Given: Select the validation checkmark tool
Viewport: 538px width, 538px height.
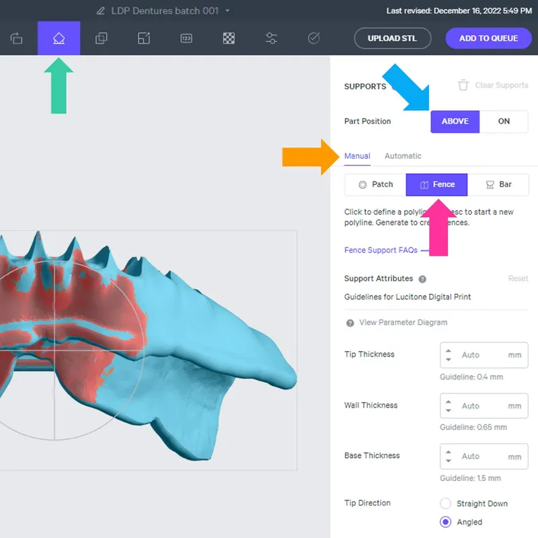Looking at the screenshot, I should (x=313, y=38).
